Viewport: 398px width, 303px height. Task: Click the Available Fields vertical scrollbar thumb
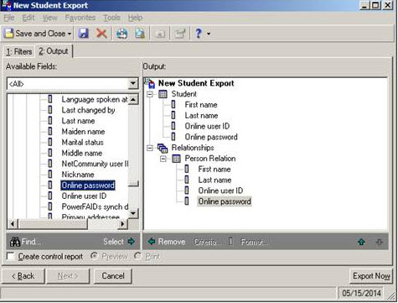pos(133,184)
